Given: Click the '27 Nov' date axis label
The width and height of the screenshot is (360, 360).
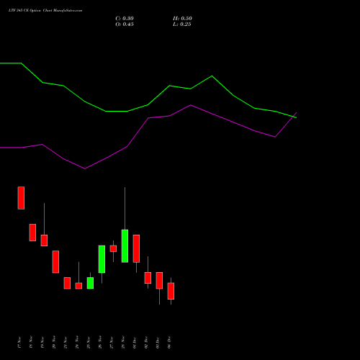Looking at the screenshot, I should tap(112, 342).
